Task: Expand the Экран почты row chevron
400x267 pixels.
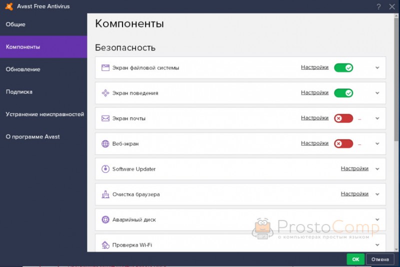Action: point(377,118)
